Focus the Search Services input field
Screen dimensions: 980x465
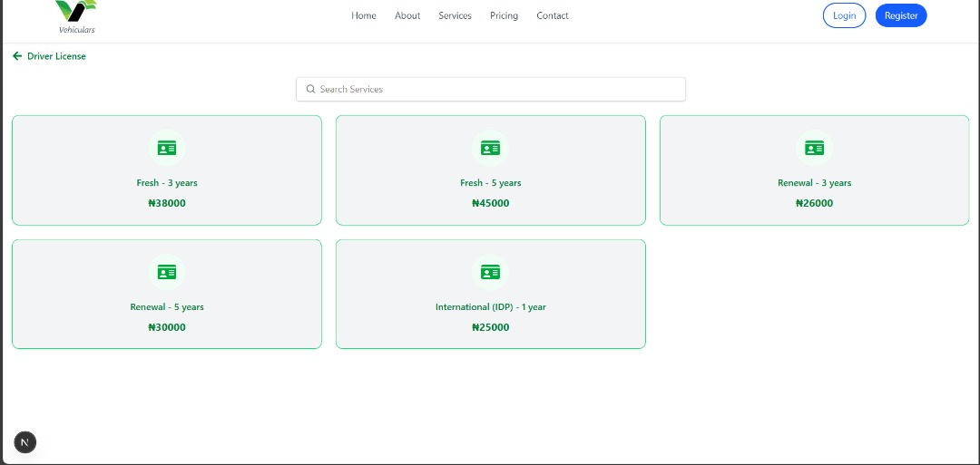[x=491, y=89]
